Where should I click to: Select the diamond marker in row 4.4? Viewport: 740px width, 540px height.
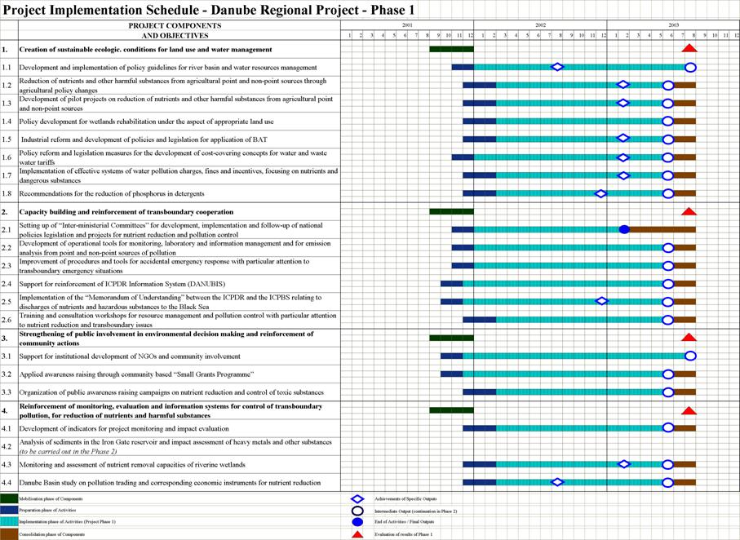[x=557, y=482]
